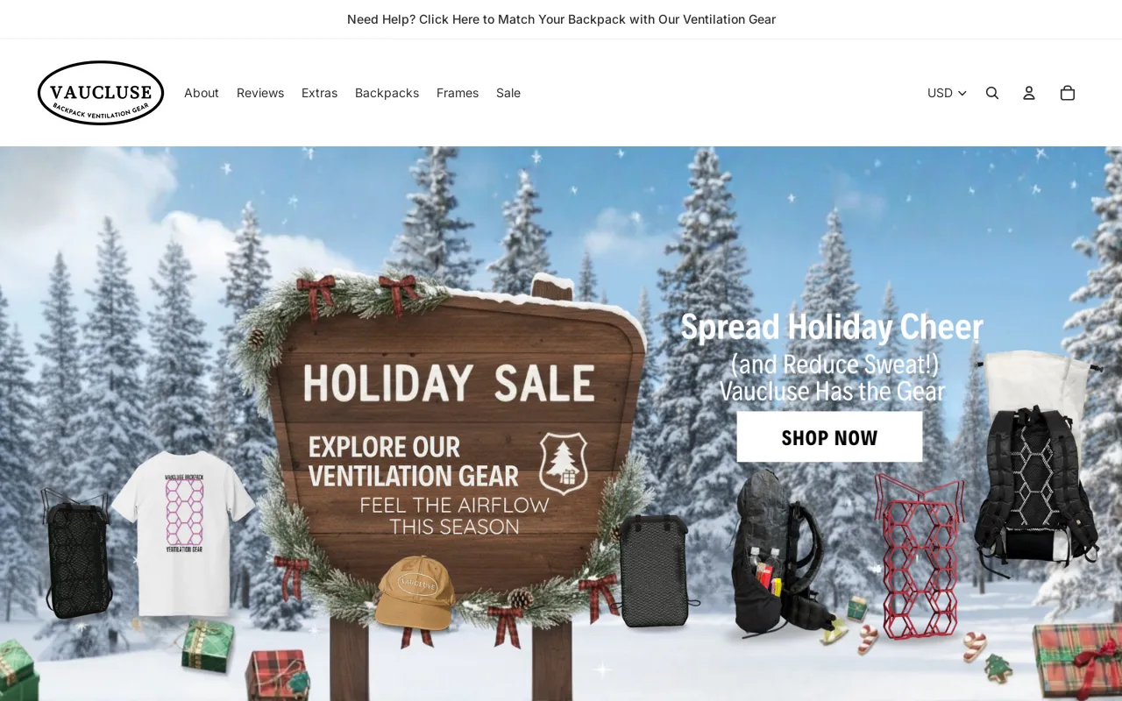Browse the Backpacks menu item
The width and height of the screenshot is (1122, 701).
click(387, 93)
